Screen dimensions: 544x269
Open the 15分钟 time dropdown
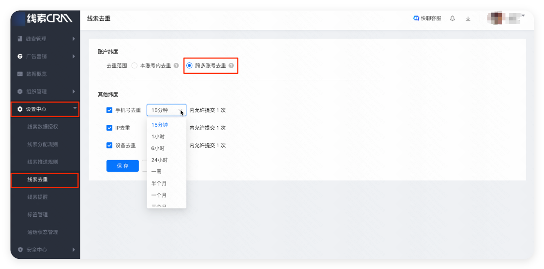coord(166,110)
